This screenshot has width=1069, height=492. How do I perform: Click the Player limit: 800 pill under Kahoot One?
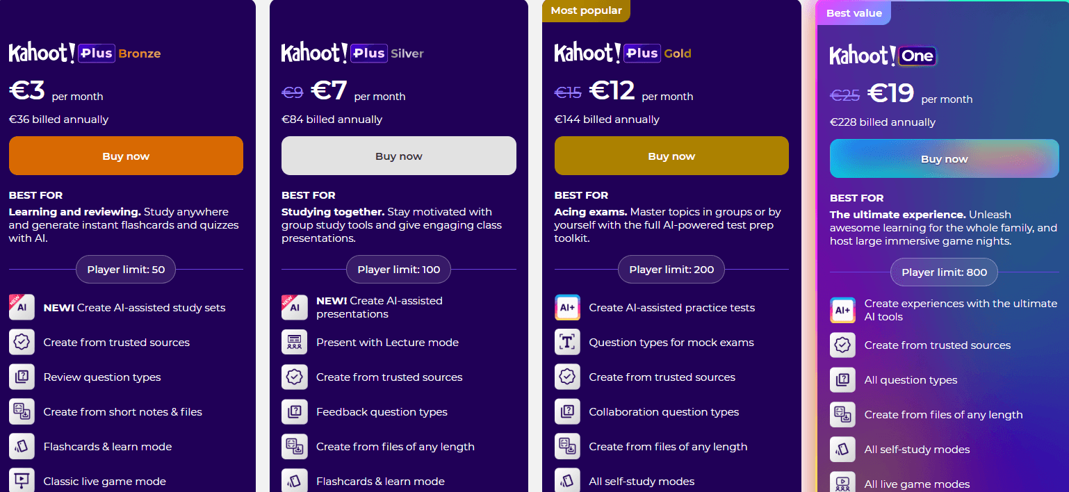pos(944,272)
